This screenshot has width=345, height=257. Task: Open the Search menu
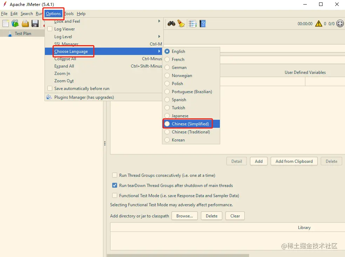click(x=27, y=14)
